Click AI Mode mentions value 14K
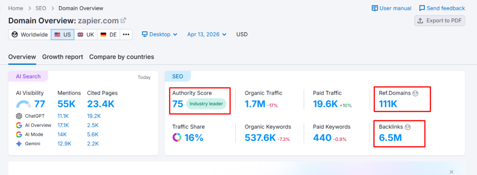The width and height of the screenshot is (477, 175). pos(62,134)
